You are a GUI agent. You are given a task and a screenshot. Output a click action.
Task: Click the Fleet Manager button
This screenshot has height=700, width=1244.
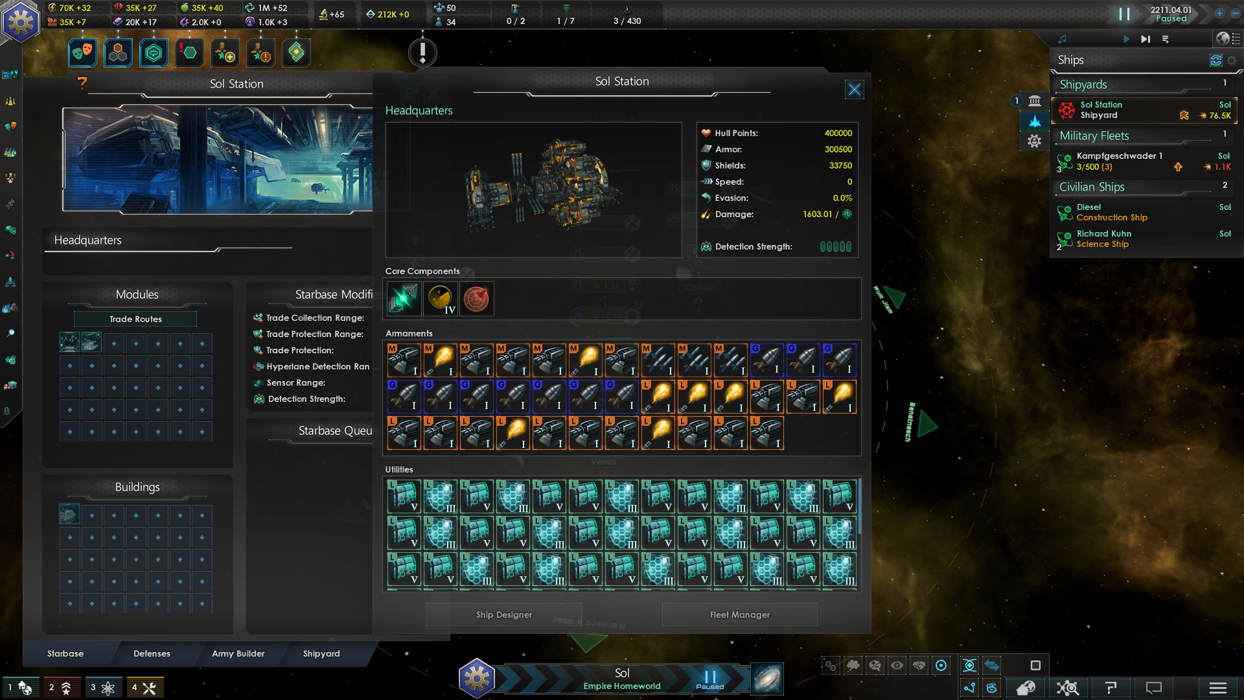click(x=739, y=614)
